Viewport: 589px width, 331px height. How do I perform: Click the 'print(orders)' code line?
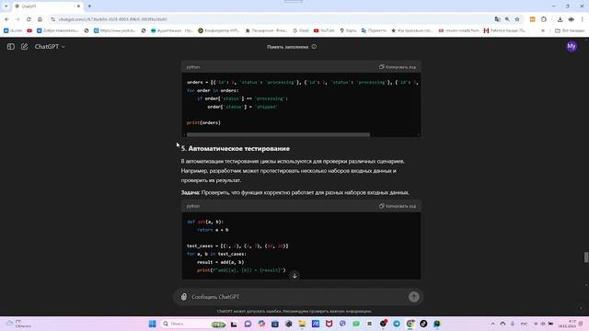(203, 122)
